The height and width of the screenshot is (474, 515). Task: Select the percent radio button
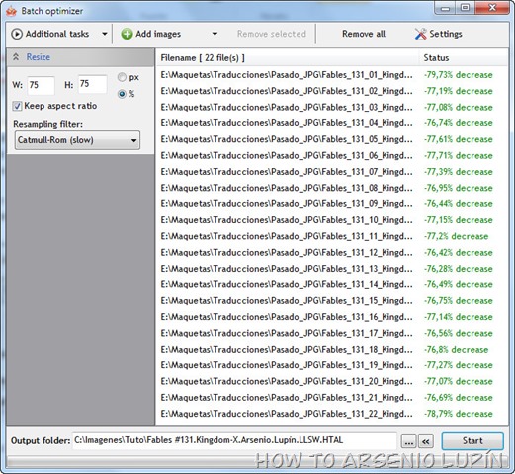[122, 94]
